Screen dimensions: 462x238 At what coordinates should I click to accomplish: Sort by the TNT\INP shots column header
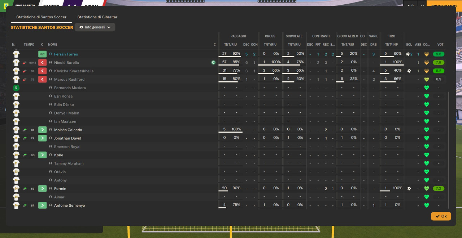[391, 45]
